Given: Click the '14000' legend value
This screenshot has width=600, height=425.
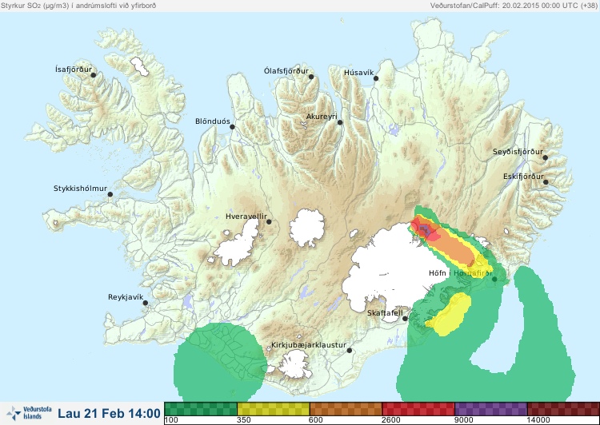Looking at the screenshot, I should pos(538,420).
